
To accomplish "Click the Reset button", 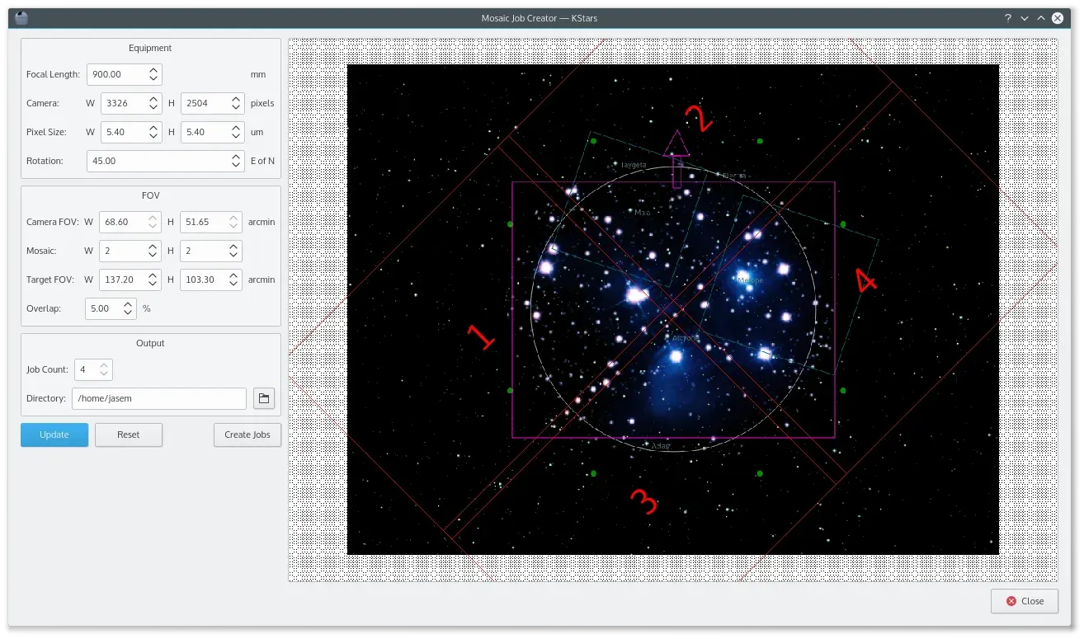I will pyautogui.click(x=129, y=435).
